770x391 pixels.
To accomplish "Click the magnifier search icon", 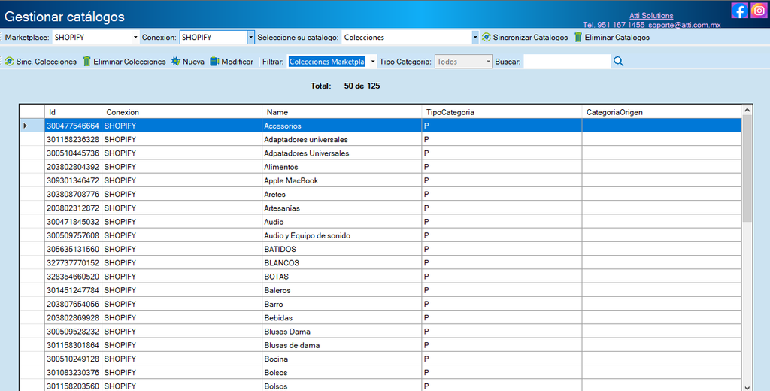I will pos(618,62).
